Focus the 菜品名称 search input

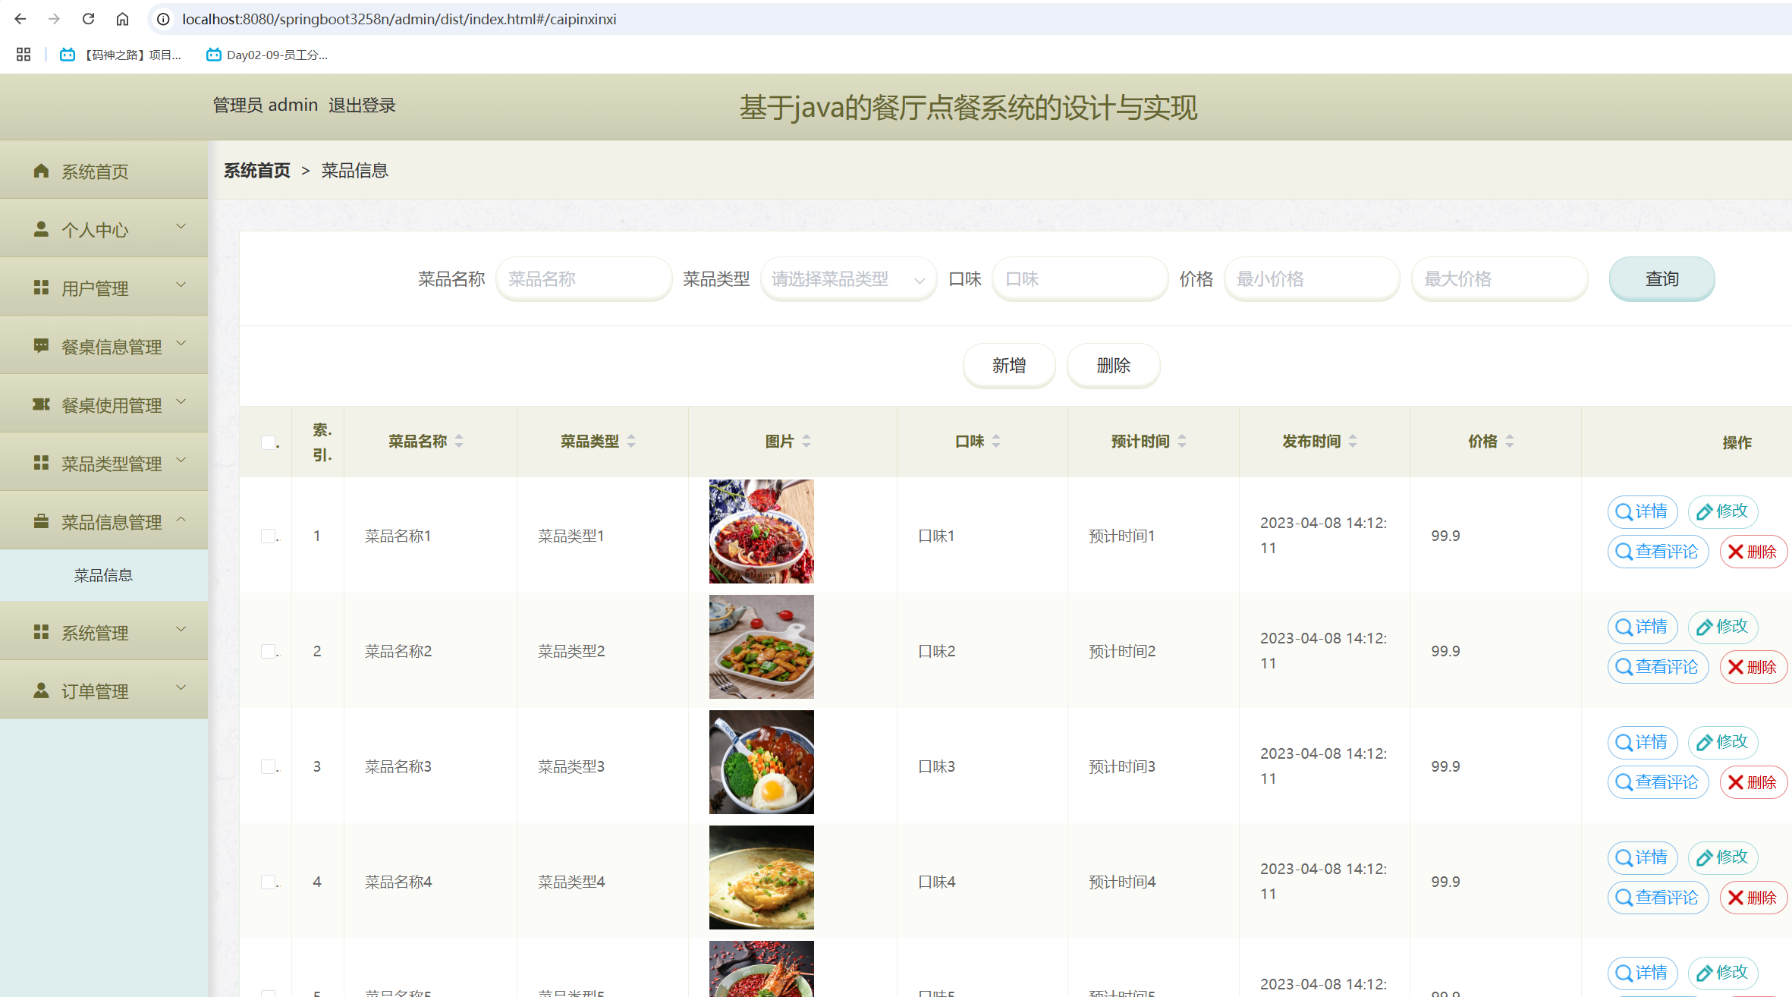coord(583,279)
